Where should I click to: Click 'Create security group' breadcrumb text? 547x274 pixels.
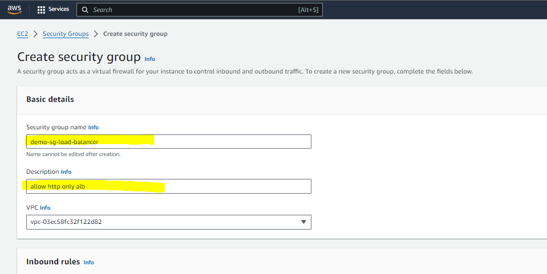135,34
